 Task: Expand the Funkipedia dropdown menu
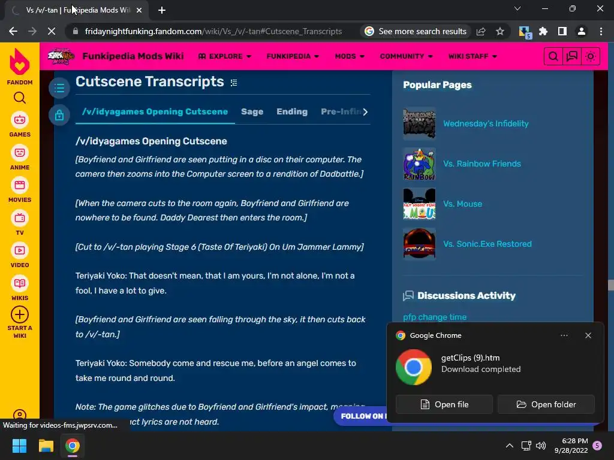pyautogui.click(x=293, y=56)
